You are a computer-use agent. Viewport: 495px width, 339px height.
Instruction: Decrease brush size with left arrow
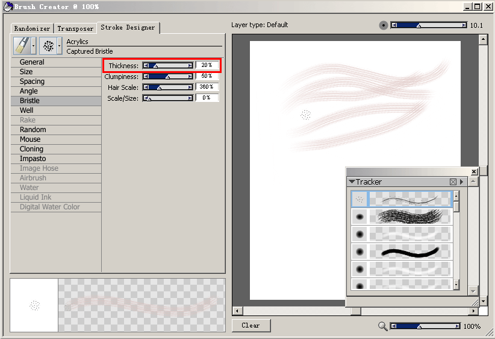point(394,25)
